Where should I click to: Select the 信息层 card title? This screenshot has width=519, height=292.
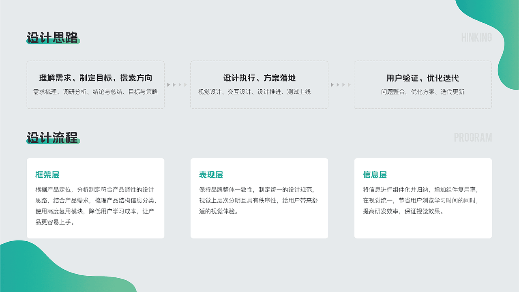[x=375, y=174]
